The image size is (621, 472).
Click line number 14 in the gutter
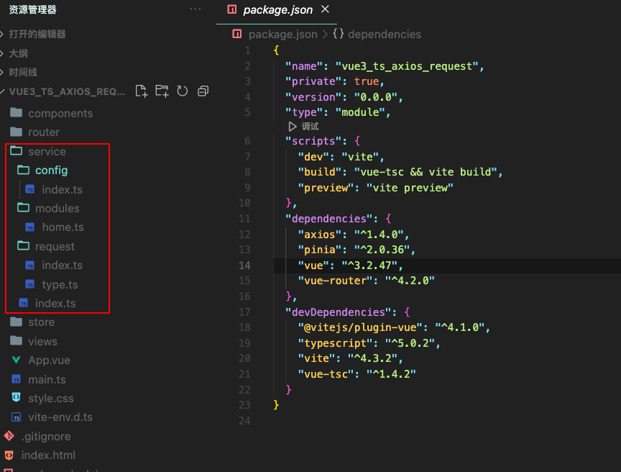click(244, 265)
